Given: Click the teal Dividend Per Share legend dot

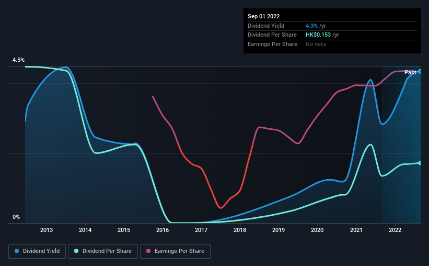Looking at the screenshot, I should pos(76,251).
